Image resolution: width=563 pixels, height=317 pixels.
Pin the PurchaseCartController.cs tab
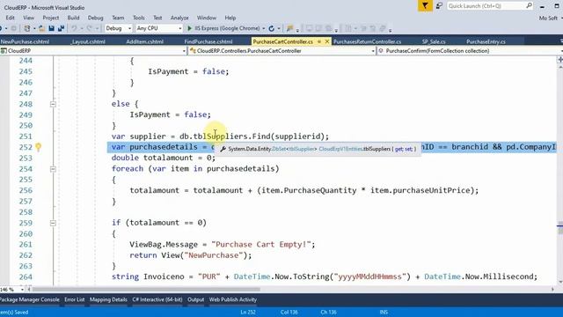[x=318, y=41]
